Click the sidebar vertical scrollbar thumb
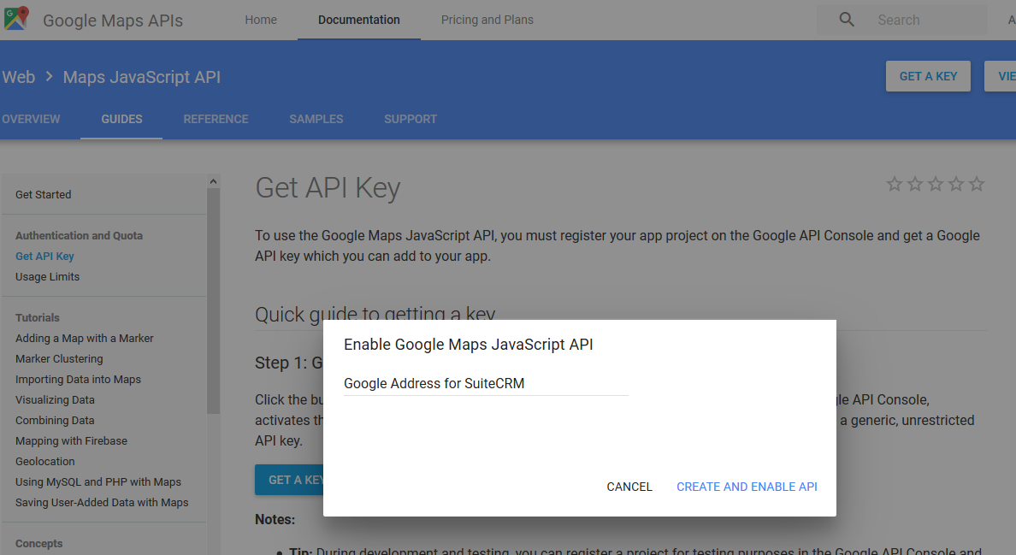Image resolution: width=1016 pixels, height=555 pixels. [213, 301]
